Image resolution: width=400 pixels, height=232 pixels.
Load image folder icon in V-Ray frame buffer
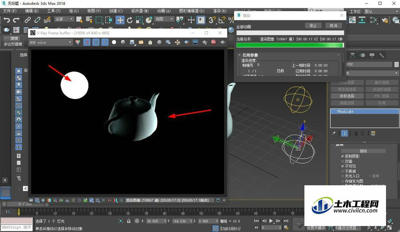[x=141, y=42]
